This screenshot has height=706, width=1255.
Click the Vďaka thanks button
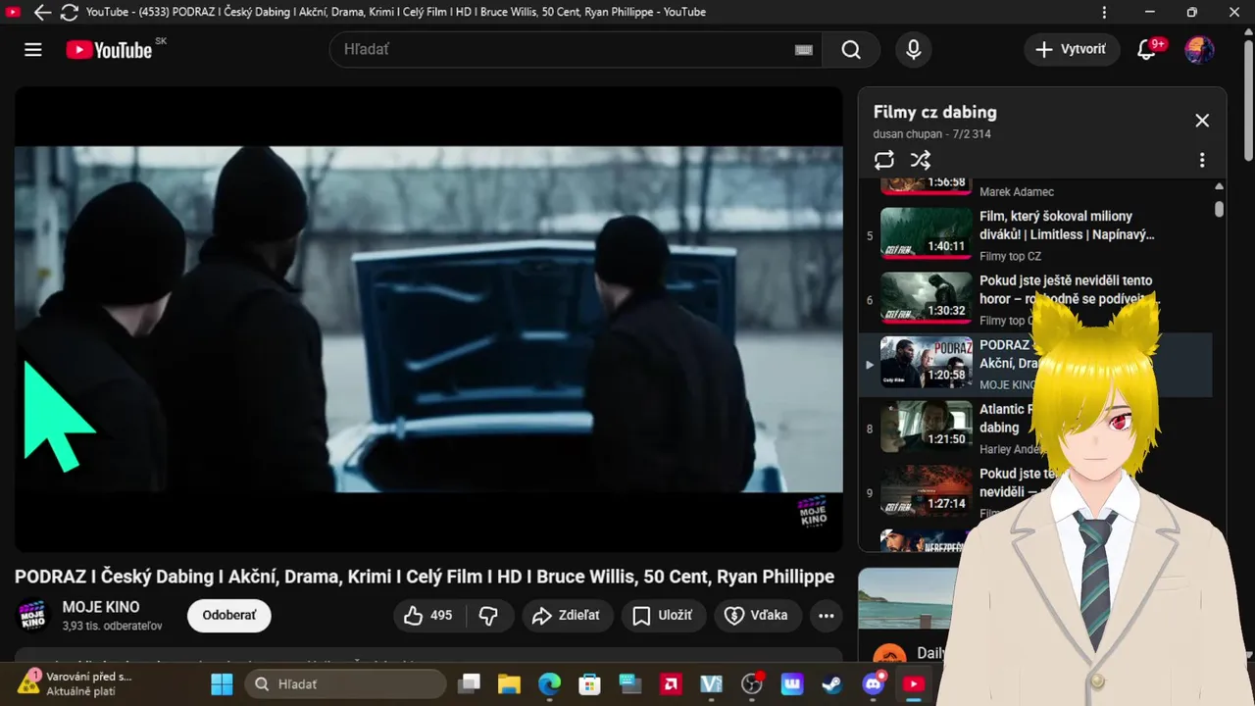click(756, 616)
